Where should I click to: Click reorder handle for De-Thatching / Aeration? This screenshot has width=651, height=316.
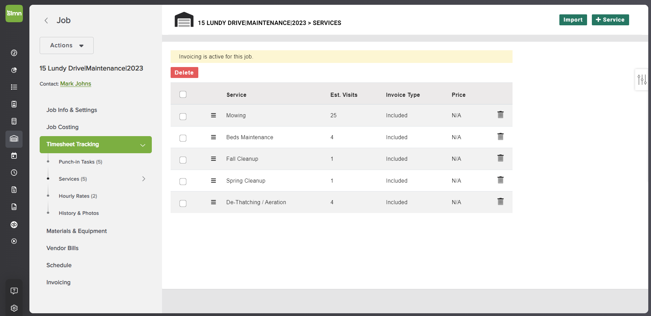(x=213, y=202)
